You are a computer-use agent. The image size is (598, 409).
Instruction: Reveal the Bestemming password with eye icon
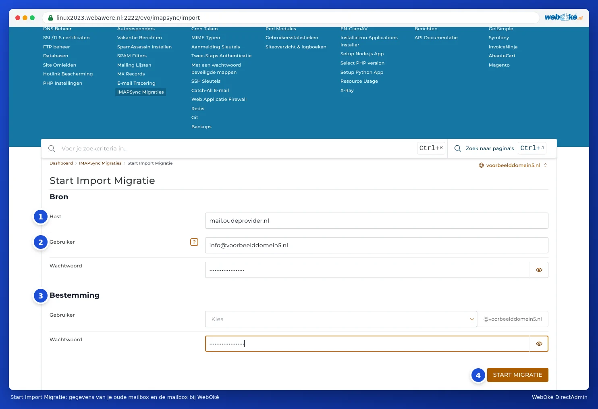click(x=539, y=344)
